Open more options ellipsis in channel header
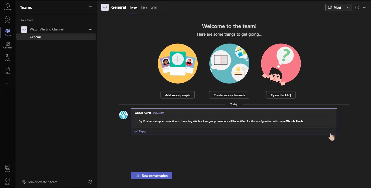Viewport: 371px width, 188px height. 365,7
